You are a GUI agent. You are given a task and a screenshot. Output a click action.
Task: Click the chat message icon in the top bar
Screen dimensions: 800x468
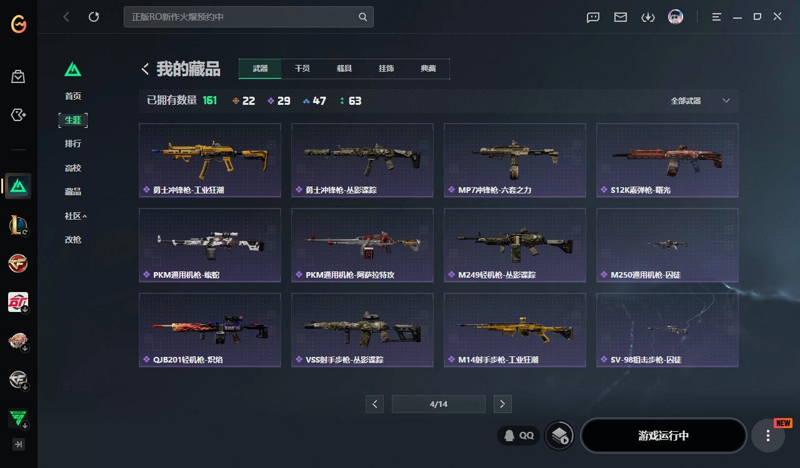(x=593, y=17)
